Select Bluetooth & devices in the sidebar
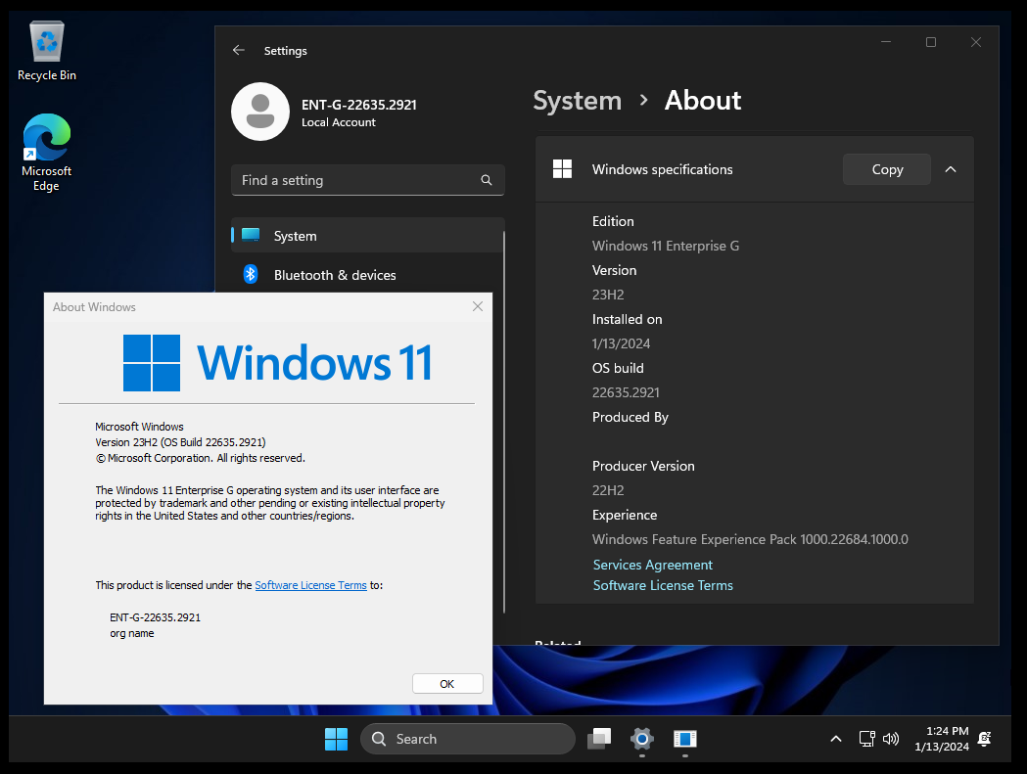1027x774 pixels. click(x=367, y=275)
